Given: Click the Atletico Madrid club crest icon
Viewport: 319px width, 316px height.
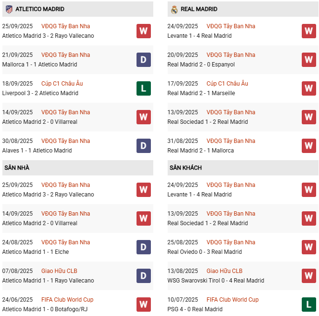Looking at the screenshot, I should tap(9, 9).
